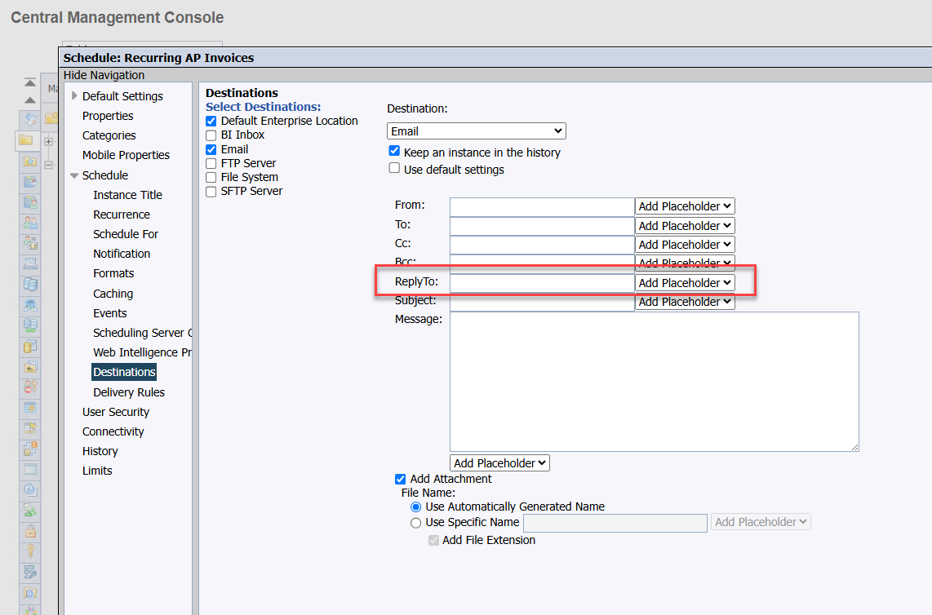Toggle Keep an instance in the history
Screen dimensions: 932x615
point(394,151)
